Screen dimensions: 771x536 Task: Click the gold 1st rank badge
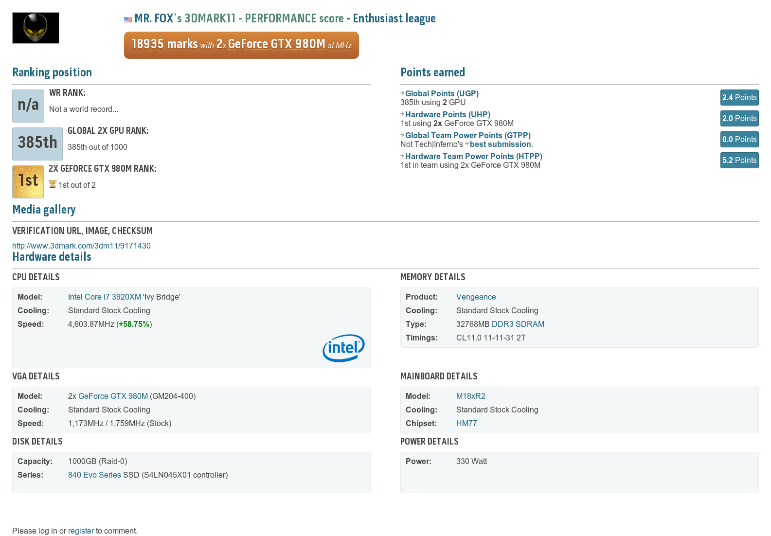pos(28,181)
